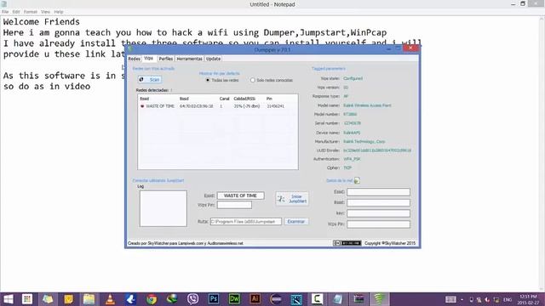Click the Wps Pin field under Datos de la red
Screen dimensions: 545x306
tap(378, 224)
